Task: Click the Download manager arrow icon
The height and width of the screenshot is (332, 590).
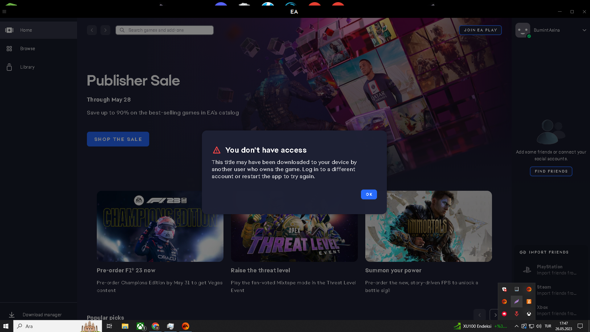Action: (x=12, y=315)
